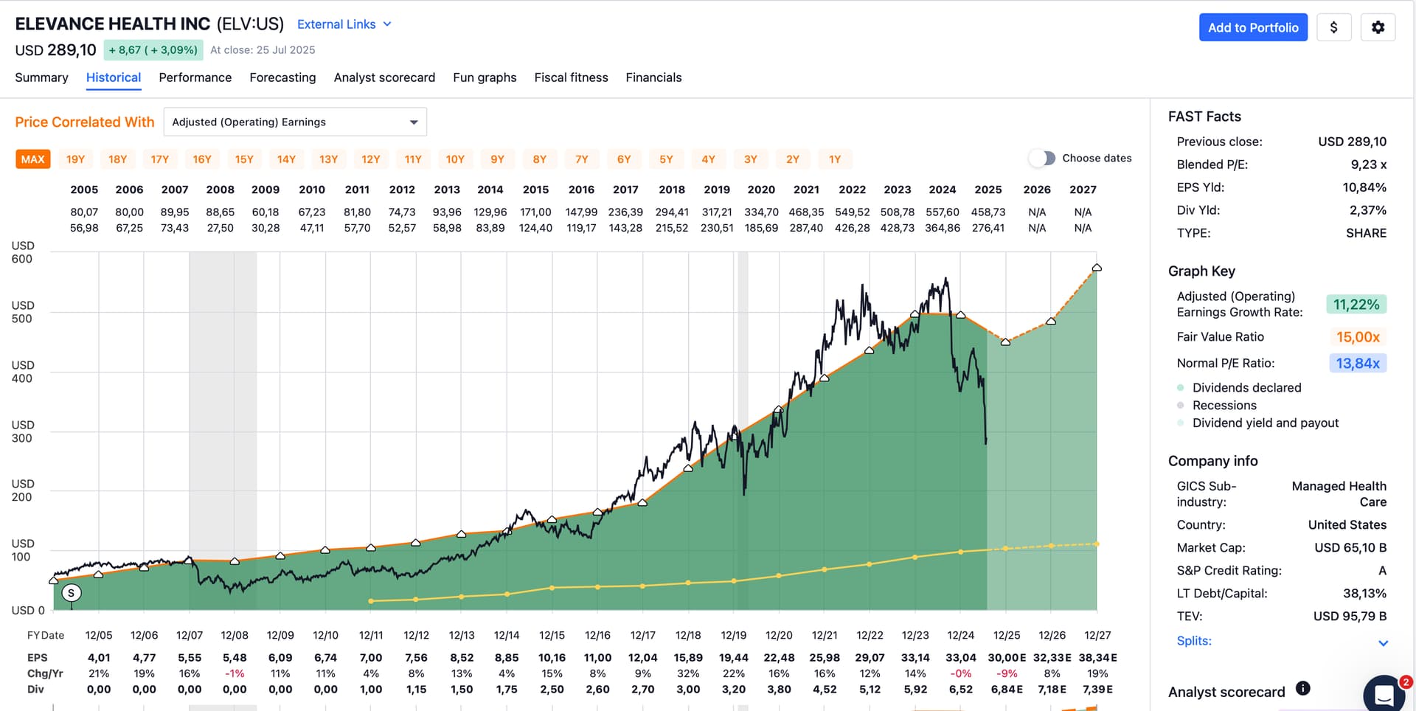Select the 10Y time range button

(455, 159)
